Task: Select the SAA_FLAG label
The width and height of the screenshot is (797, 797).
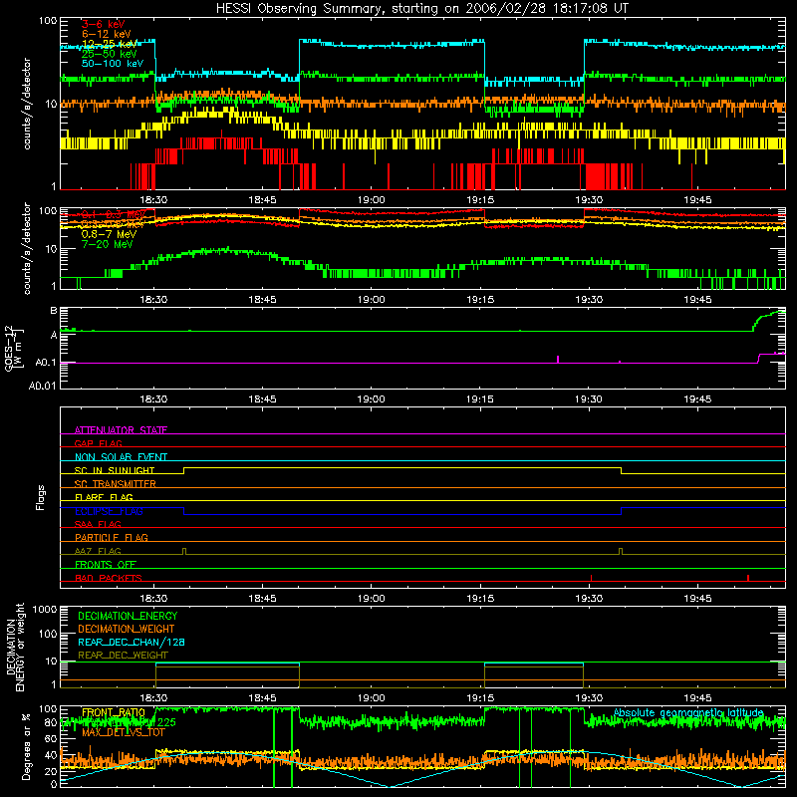Action: [98, 524]
